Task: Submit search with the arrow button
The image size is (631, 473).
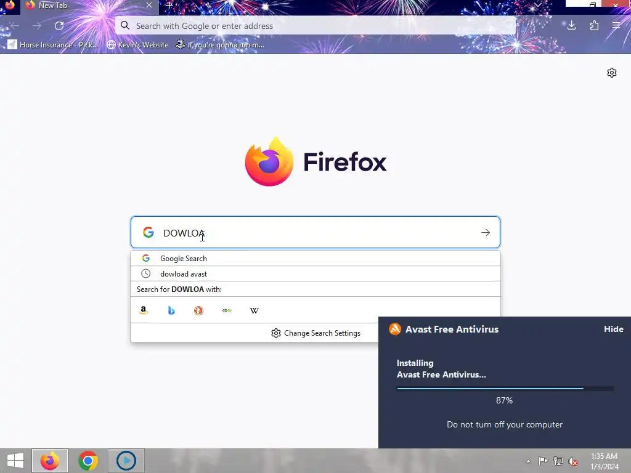Action: 486,232
